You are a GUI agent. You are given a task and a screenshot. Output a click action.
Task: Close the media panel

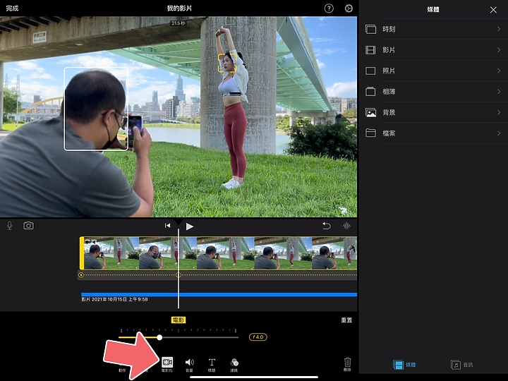(493, 10)
